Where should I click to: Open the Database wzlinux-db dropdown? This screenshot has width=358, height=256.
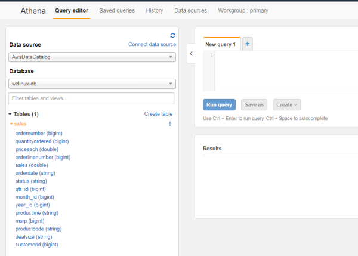92,84
